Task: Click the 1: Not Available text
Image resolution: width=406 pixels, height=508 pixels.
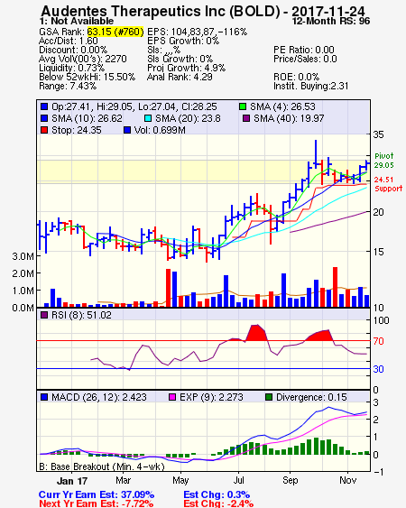Action: [x=77, y=21]
